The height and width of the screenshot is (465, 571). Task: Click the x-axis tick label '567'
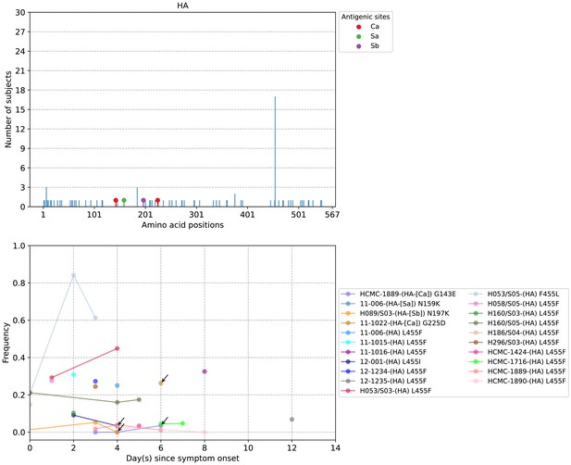[332, 215]
